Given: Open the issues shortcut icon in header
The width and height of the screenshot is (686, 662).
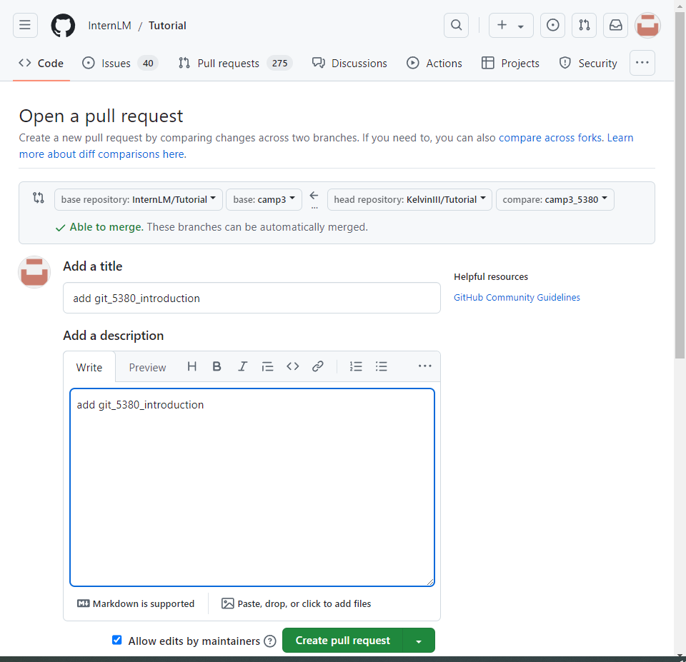Looking at the screenshot, I should [552, 26].
